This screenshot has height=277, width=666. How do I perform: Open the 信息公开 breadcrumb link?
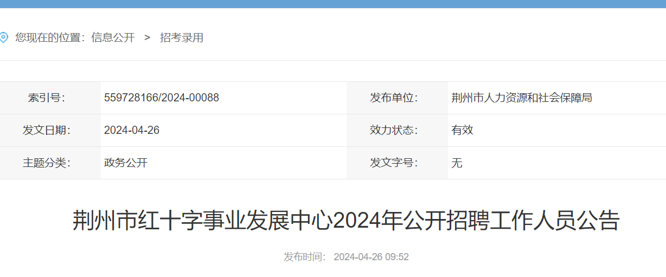pyautogui.click(x=113, y=38)
